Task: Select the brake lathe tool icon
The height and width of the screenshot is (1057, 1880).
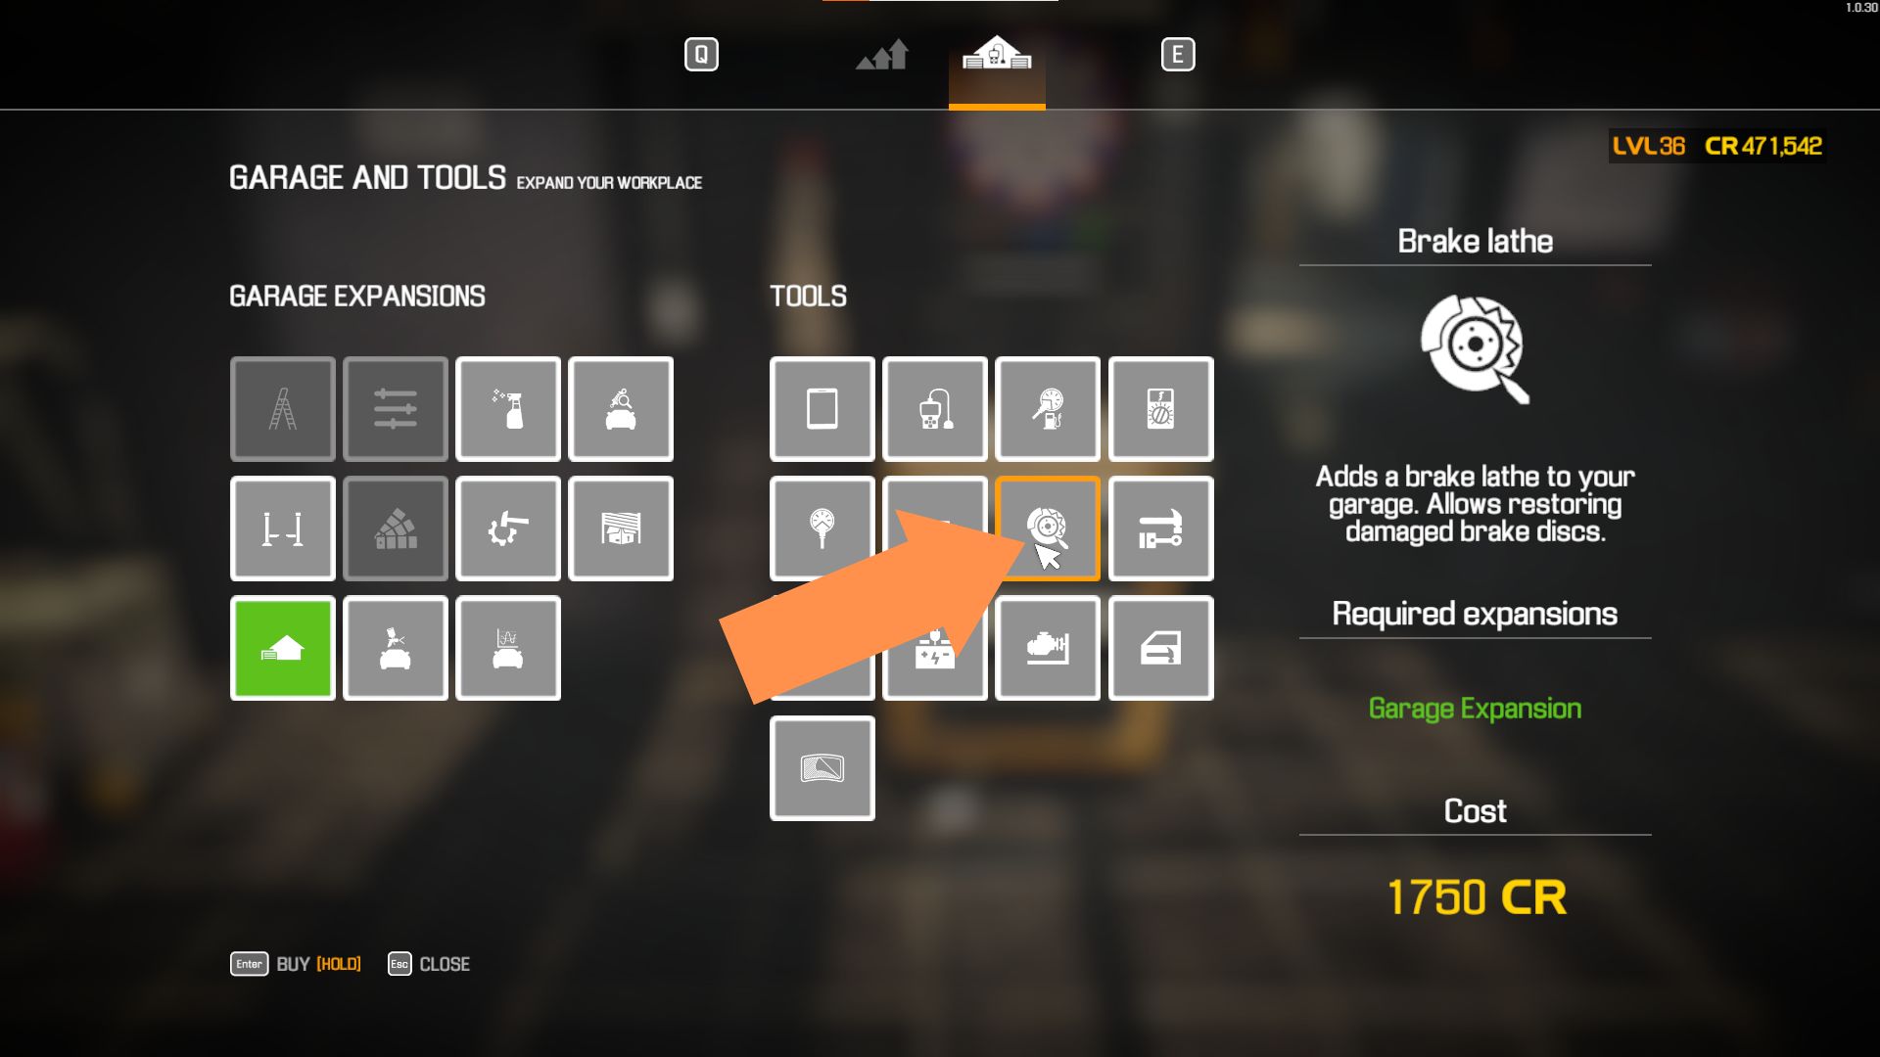Action: 1046,528
